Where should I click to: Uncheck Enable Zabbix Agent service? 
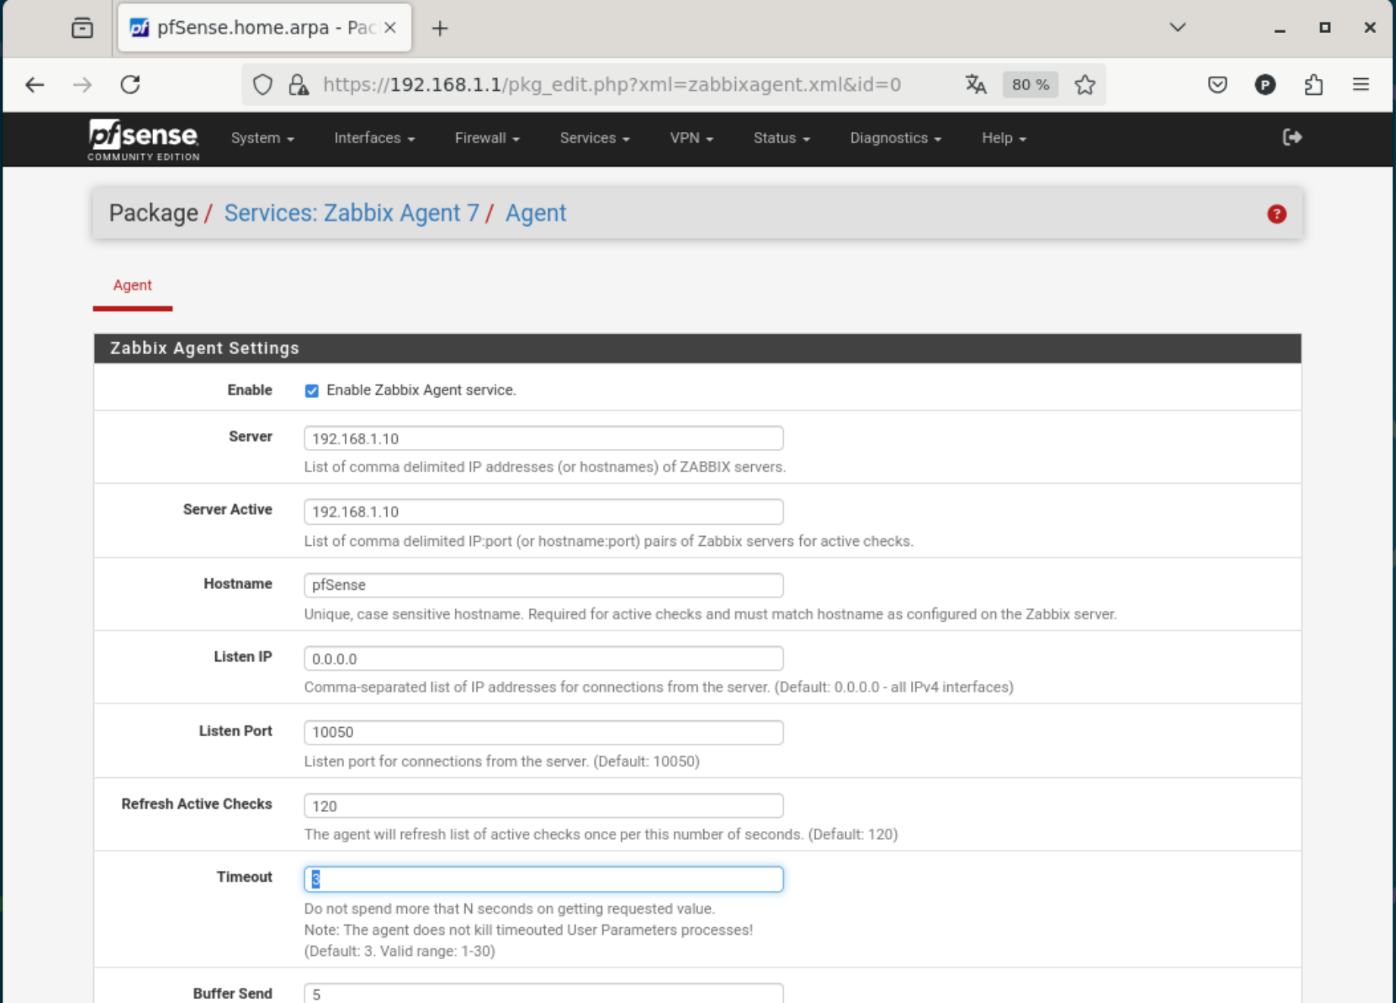(311, 390)
